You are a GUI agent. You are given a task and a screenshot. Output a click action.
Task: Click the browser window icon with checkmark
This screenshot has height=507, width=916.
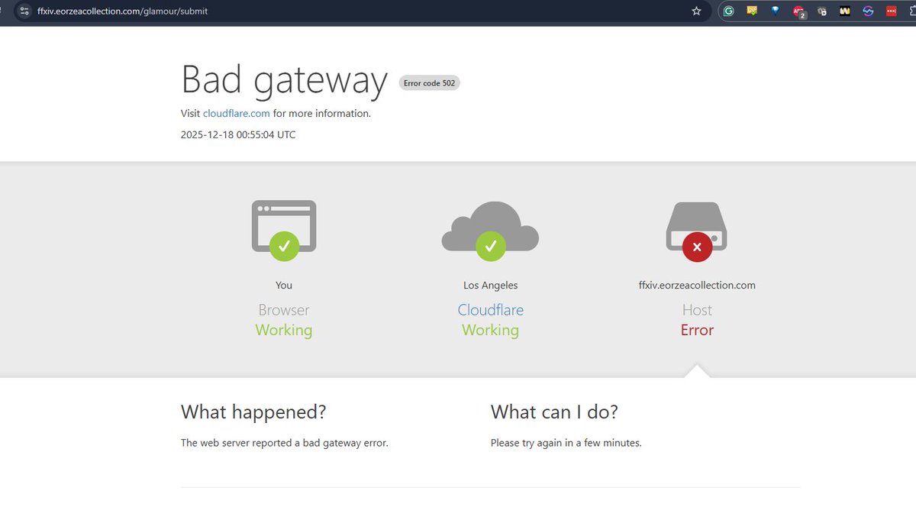(284, 230)
